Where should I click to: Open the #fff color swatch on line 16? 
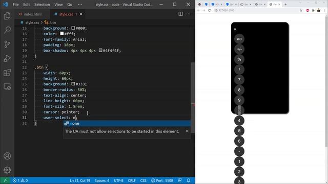(61, 33)
